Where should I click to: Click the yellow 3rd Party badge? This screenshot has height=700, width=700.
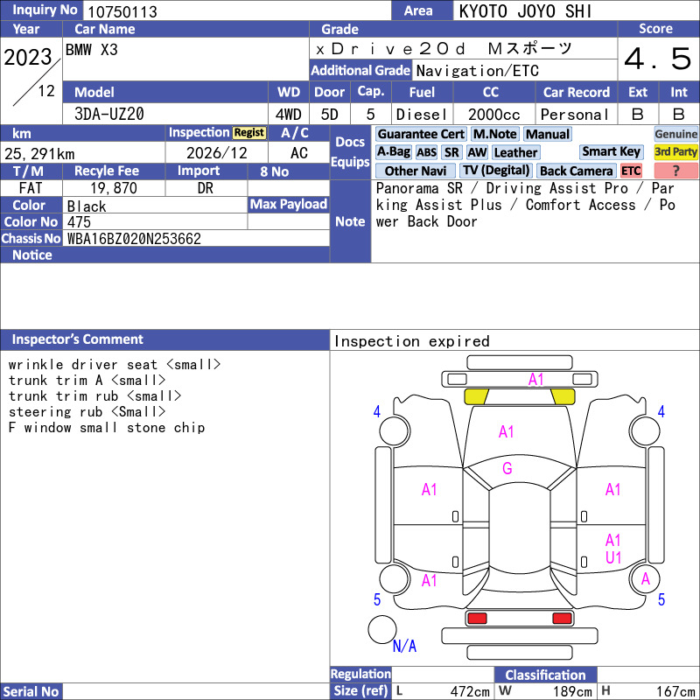(675, 151)
